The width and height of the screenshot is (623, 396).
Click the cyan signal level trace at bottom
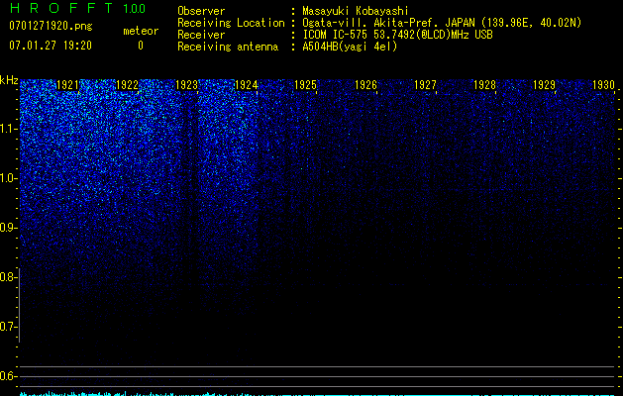tap(318, 394)
